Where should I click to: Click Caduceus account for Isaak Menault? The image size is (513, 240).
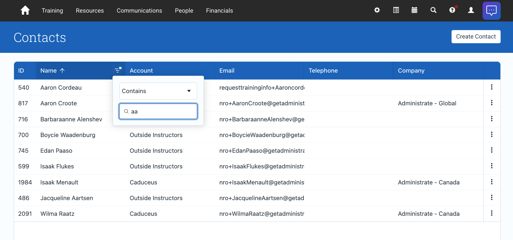[x=143, y=182]
